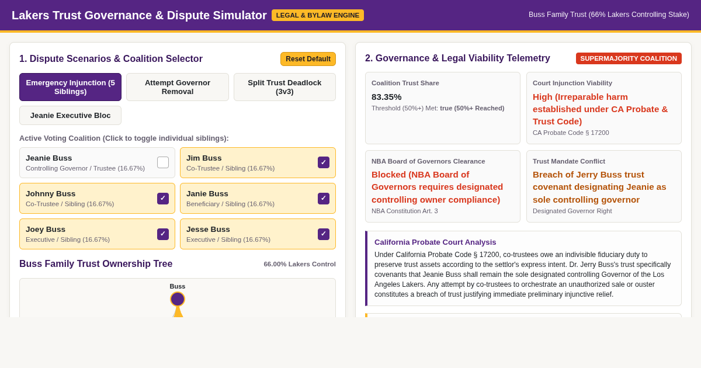Select Attempt Governor Removal scenario
This screenshot has width=701, height=368.
178,87
